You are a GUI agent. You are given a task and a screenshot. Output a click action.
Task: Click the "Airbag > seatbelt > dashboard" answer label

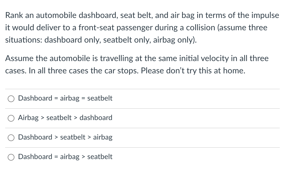point(65,118)
